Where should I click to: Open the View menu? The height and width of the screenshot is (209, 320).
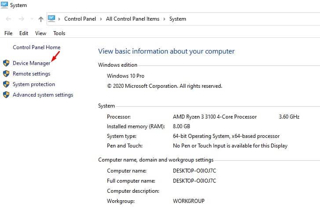40,33
